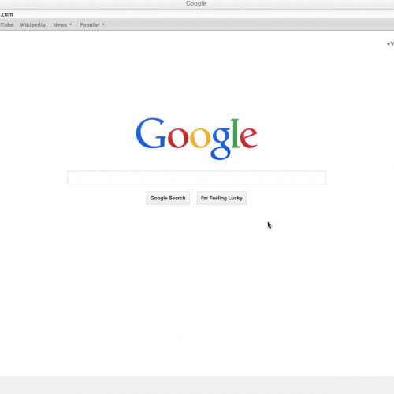Click the Google search input field
The width and height of the screenshot is (394, 394).
click(196, 177)
